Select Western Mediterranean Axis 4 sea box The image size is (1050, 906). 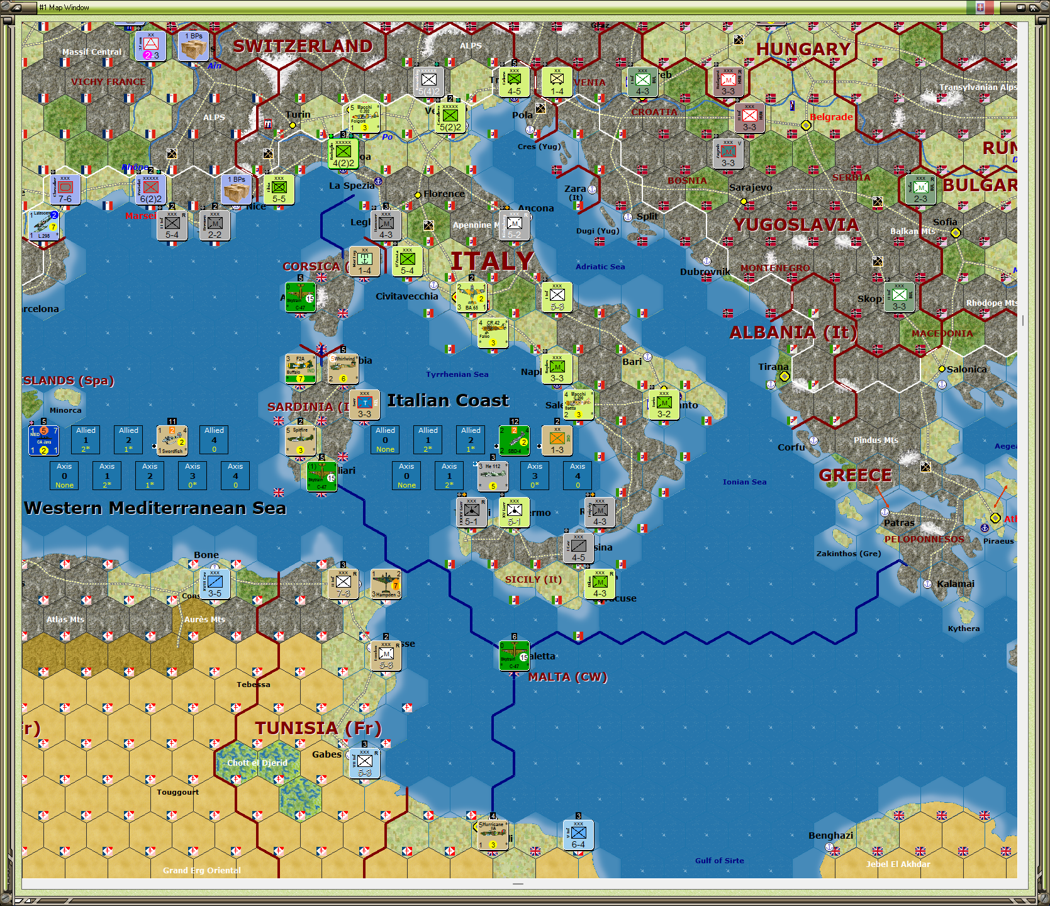(235, 476)
